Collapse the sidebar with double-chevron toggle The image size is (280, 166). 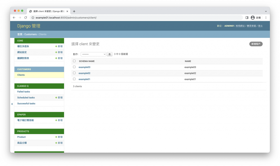[12, 104]
